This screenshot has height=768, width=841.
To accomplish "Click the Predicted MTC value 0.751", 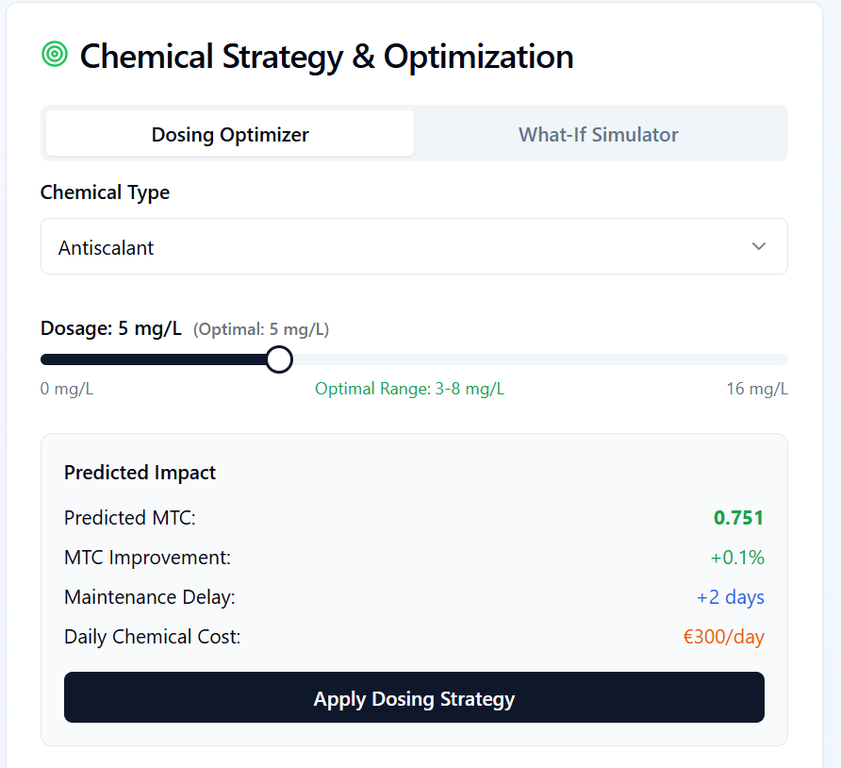I will click(x=739, y=517).
